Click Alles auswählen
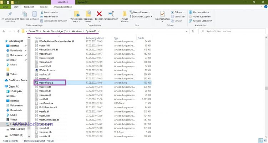The width and height of the screenshot is (268, 143). (x=199, y=12)
